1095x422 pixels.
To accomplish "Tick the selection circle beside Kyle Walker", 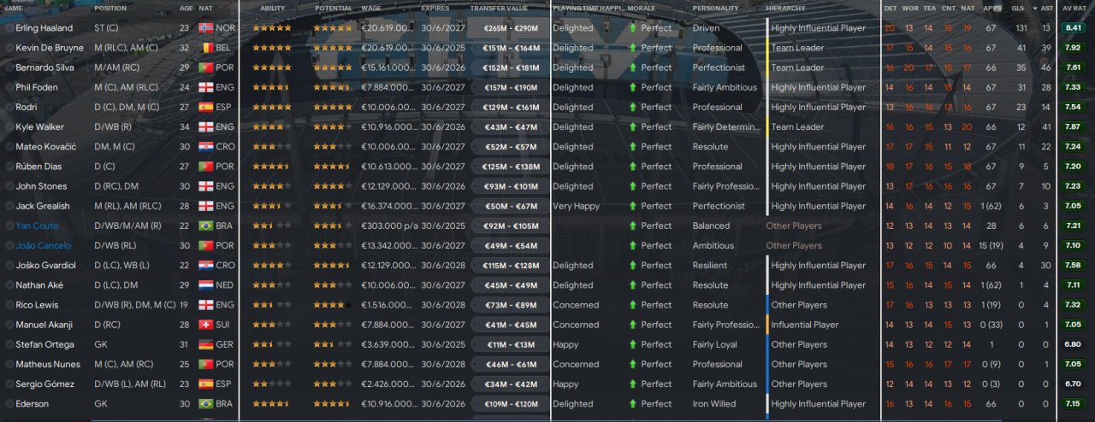I will [x=9, y=126].
